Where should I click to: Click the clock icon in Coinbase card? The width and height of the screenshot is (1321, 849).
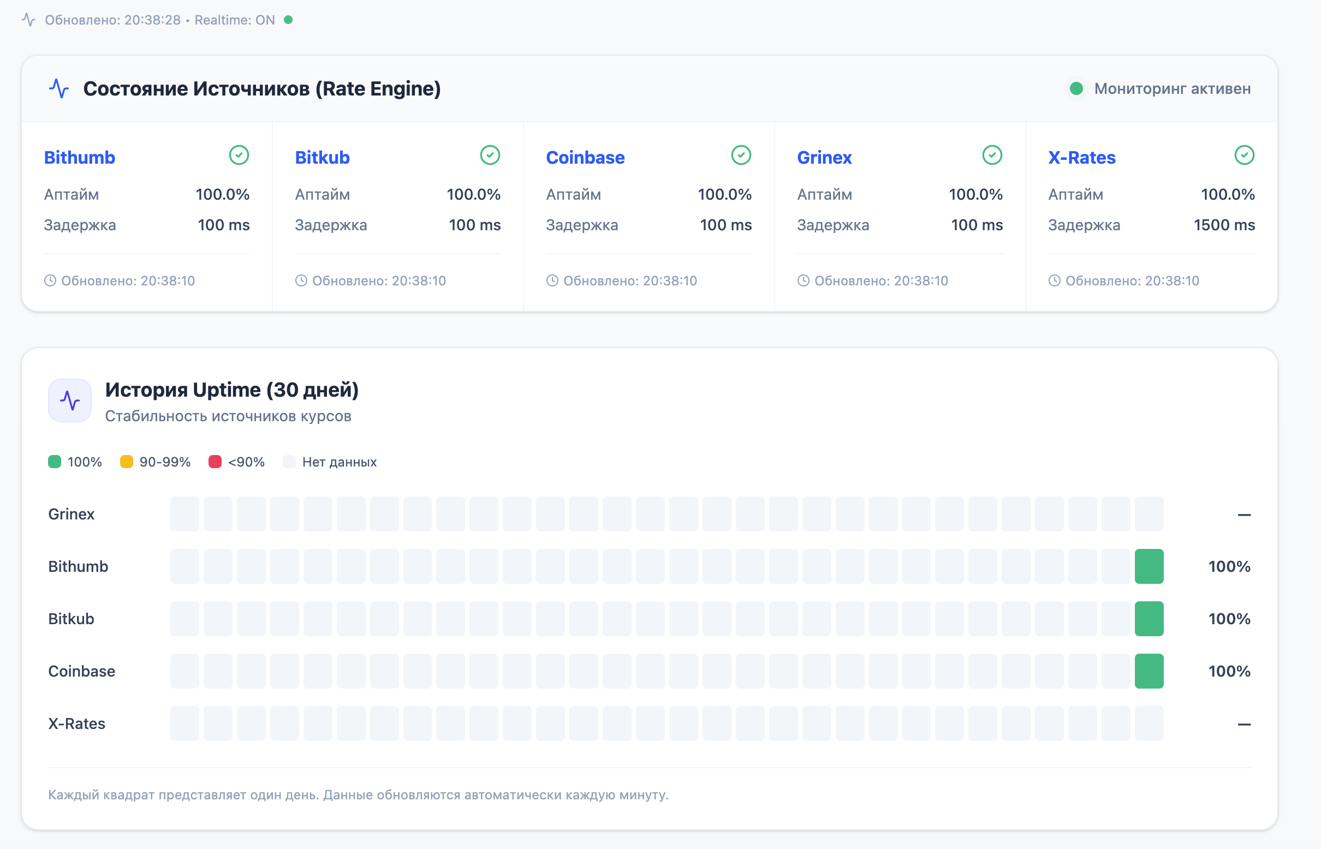pos(552,280)
